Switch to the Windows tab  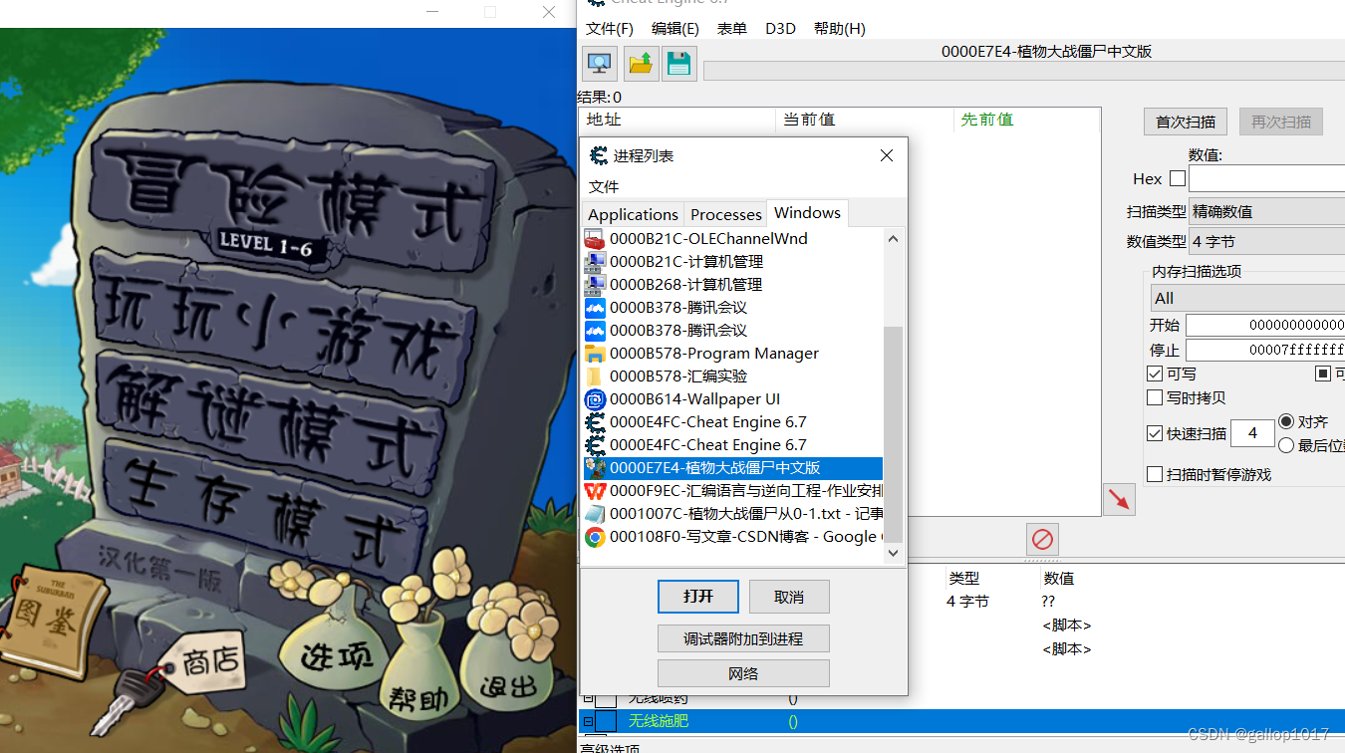click(807, 212)
